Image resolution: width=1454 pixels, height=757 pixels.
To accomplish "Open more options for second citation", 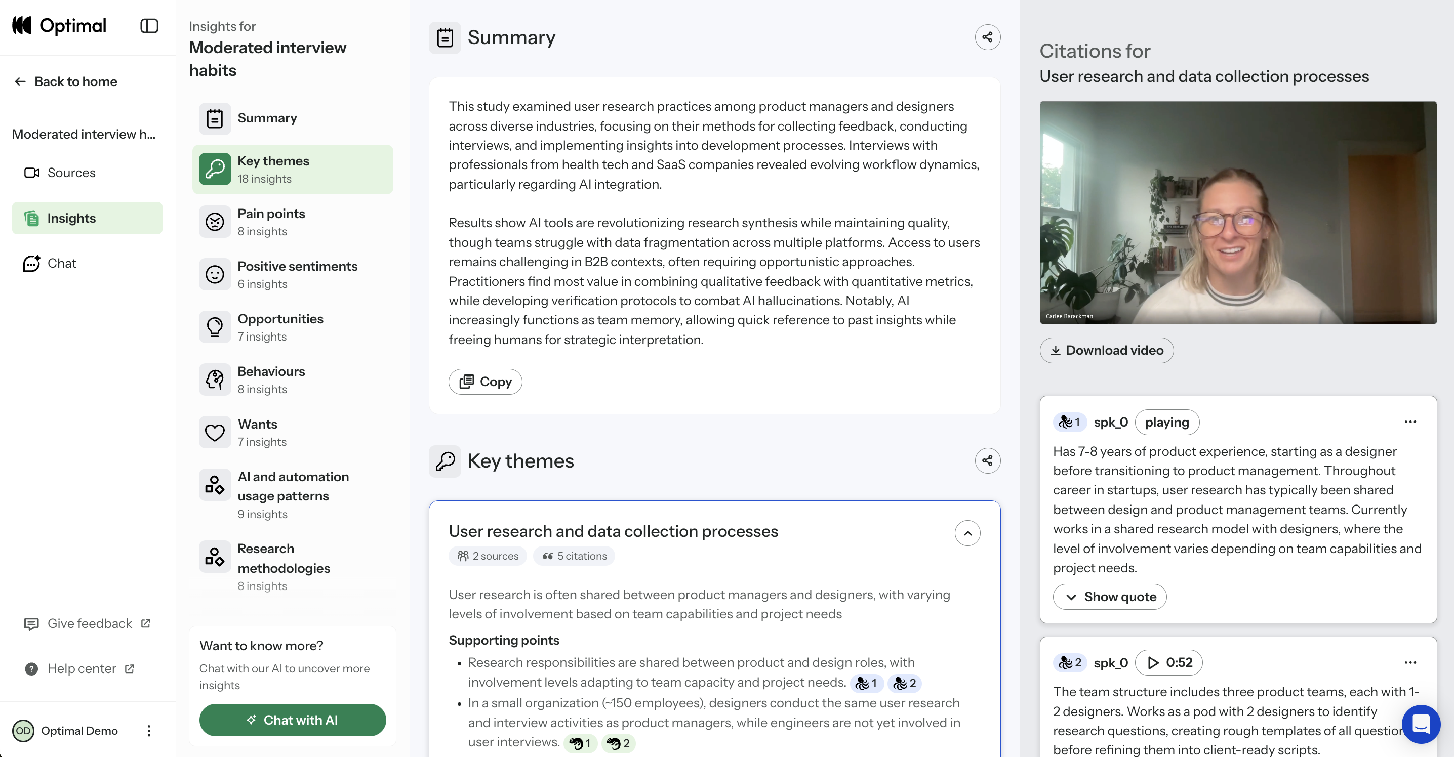I will tap(1410, 662).
